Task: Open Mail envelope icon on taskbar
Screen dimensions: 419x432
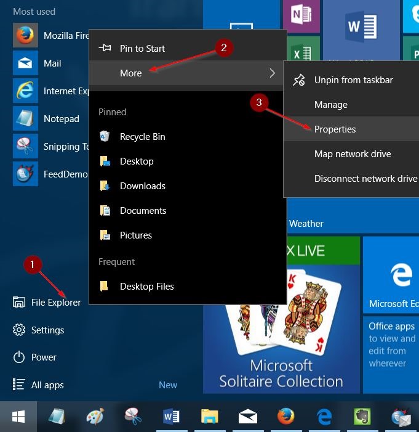Action: 248,417
